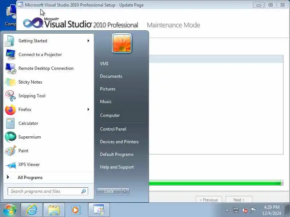Click the magnifier icon in search box
Viewport: 290px width, 217px height.
84,191
